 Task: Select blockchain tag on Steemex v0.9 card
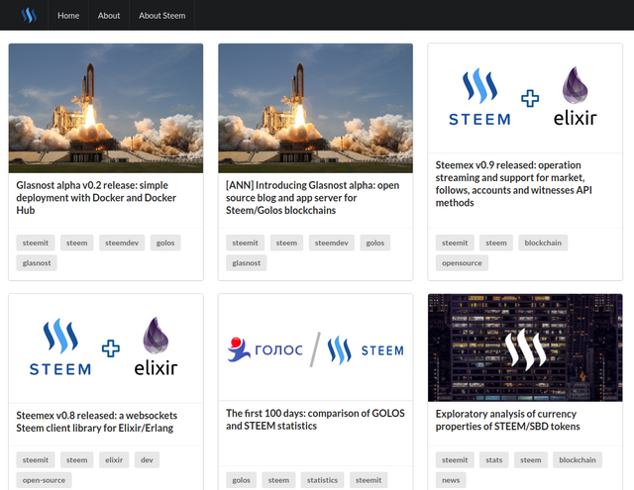[543, 243]
